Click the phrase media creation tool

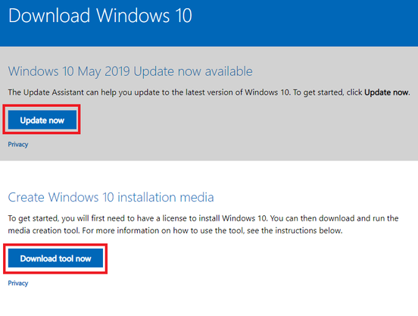click(x=43, y=230)
